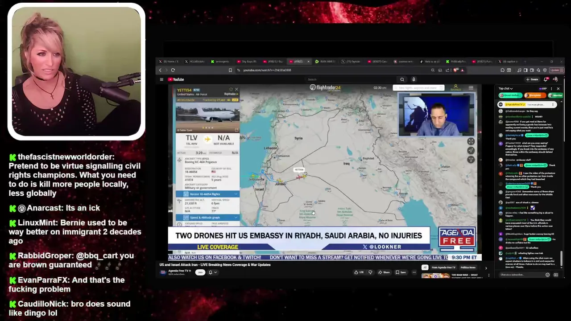Viewport: 571px width, 321px height.
Task: Click the Flightradar24 flight search field
Action: (x=418, y=88)
